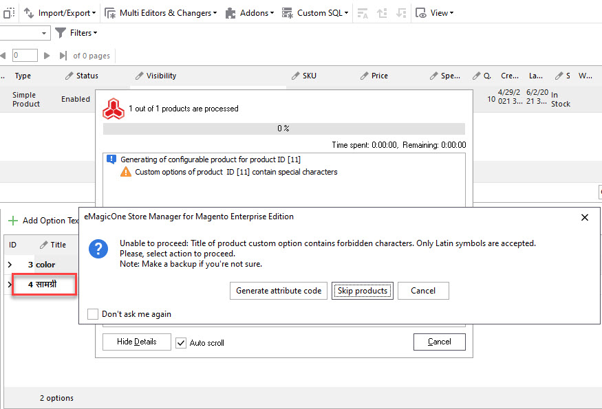Image resolution: width=602 pixels, height=409 pixels.
Task: Click the 0% progress bar
Action: click(283, 129)
